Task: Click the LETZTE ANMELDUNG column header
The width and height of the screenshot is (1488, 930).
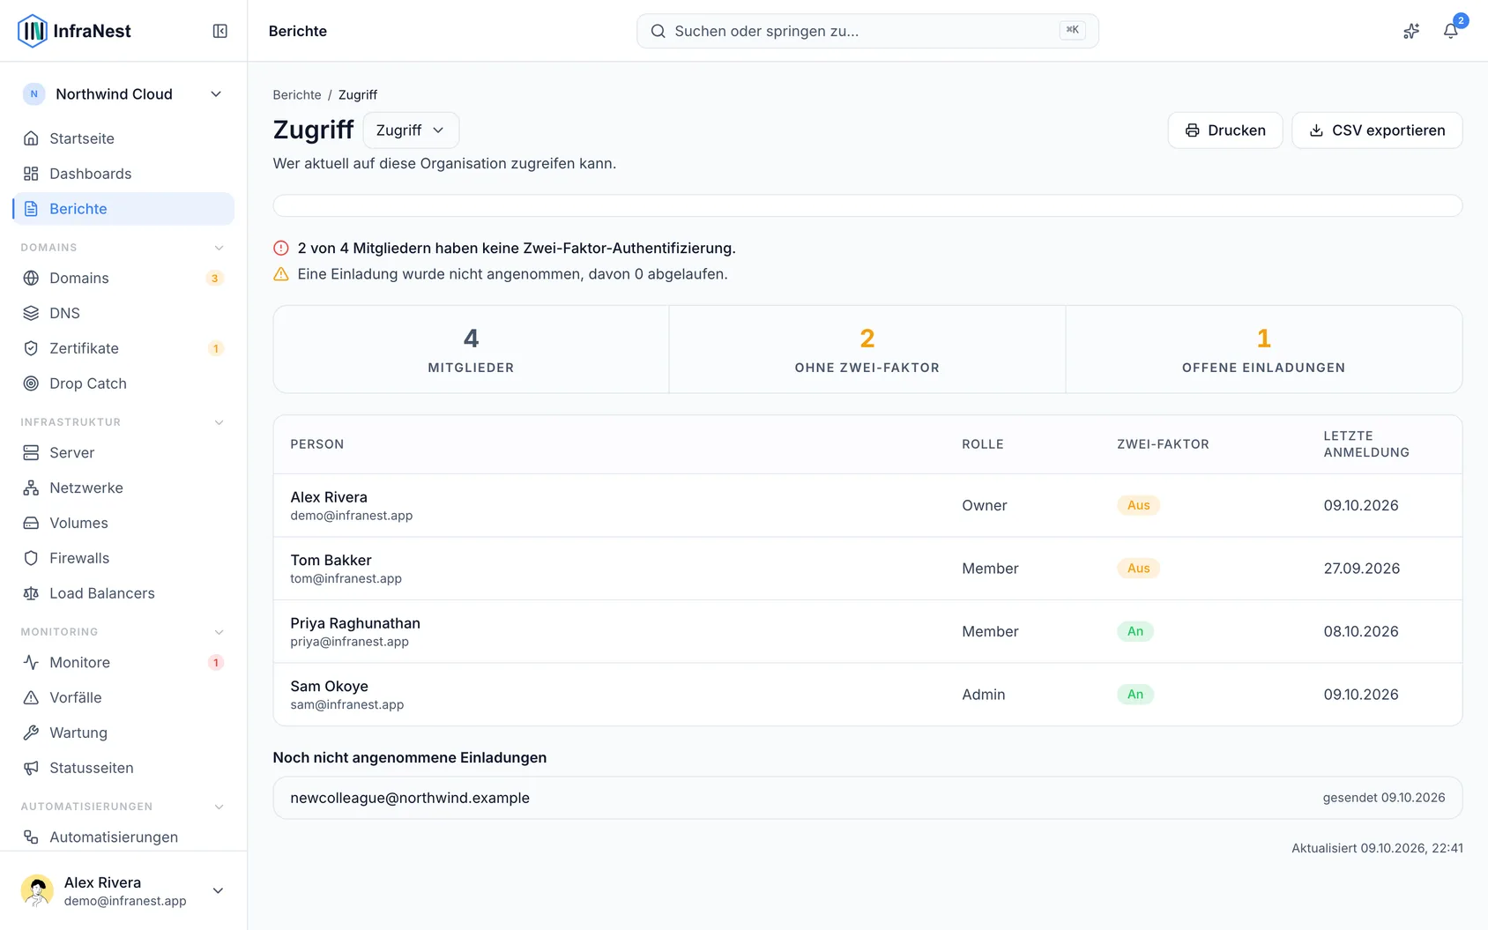Action: point(1365,444)
